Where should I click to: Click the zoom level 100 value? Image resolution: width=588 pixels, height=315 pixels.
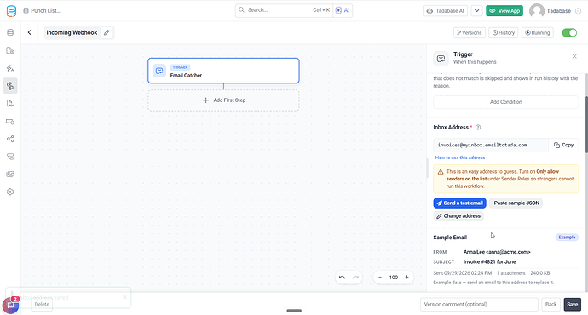tap(394, 278)
